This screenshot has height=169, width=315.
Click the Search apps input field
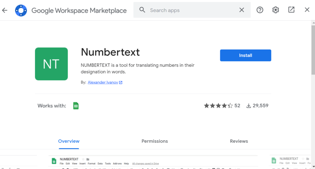click(x=192, y=10)
